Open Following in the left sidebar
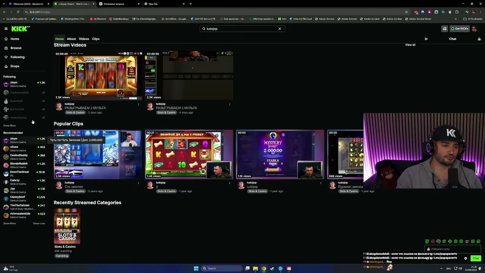 (x=17, y=57)
